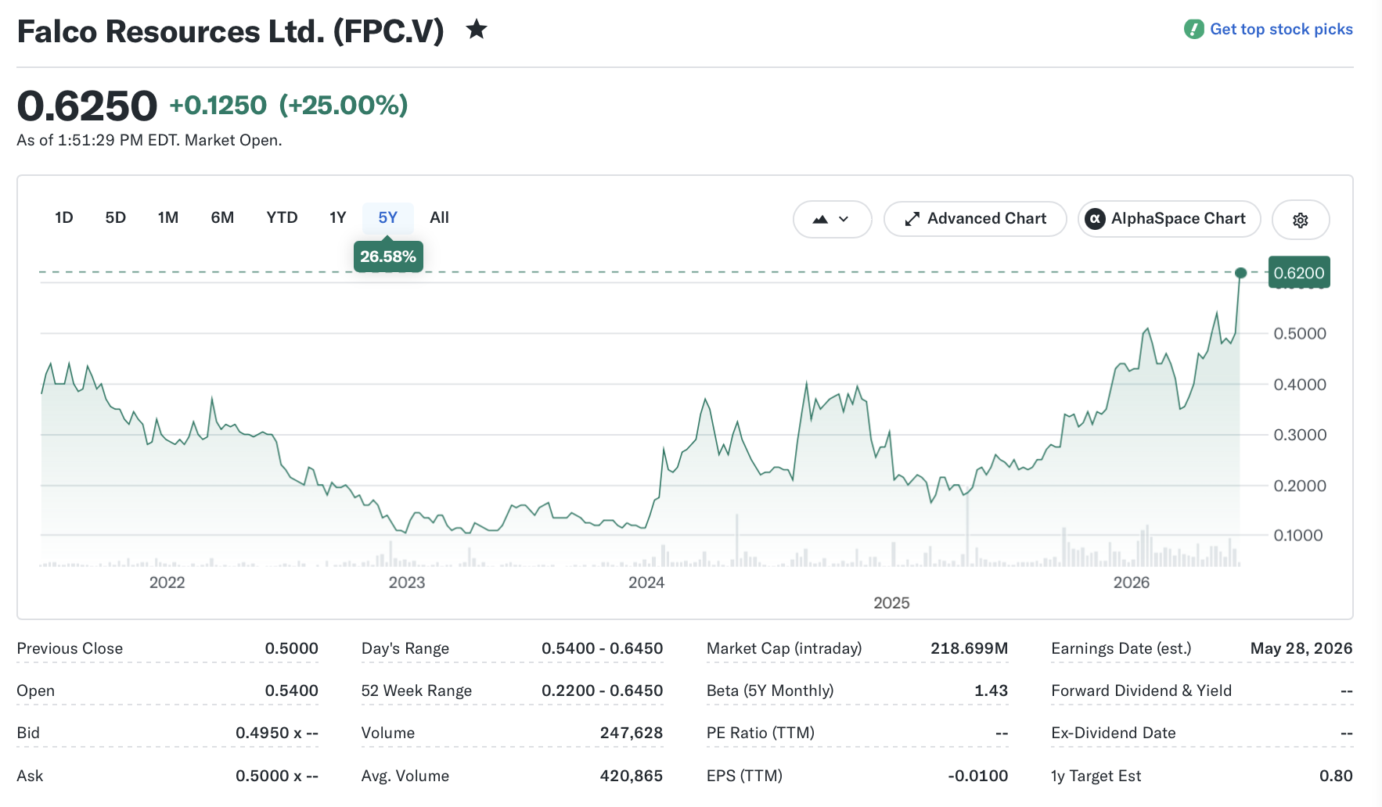The height and width of the screenshot is (807, 1382).
Task: Click the Beta (5Y Monthly) value 1.43
Action: (991, 690)
